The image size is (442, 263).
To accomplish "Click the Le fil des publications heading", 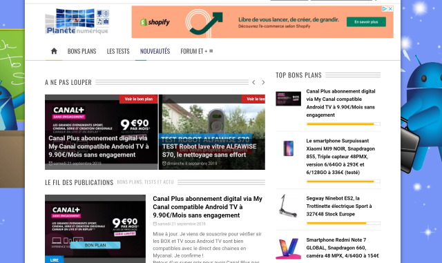I will 79,182.
